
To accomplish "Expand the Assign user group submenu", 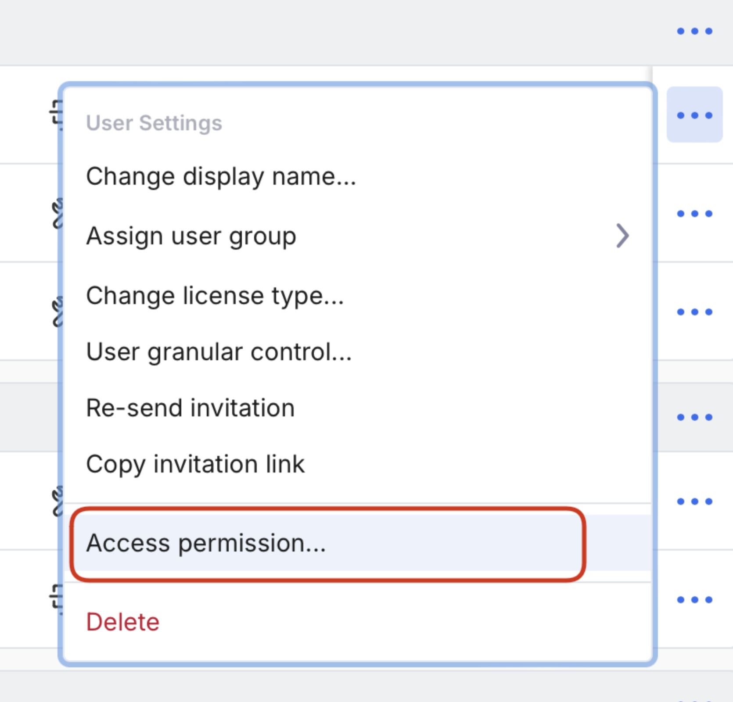I will (x=357, y=236).
